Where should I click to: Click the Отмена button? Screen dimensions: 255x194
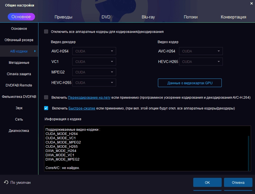point(238,182)
